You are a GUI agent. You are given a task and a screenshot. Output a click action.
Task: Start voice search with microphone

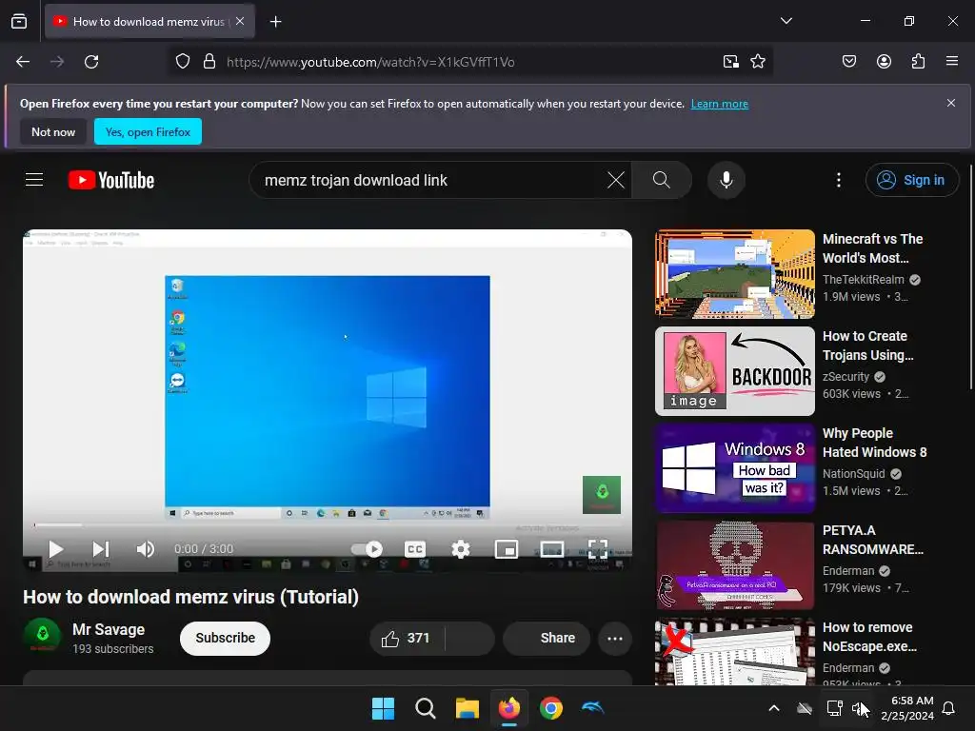[x=726, y=180]
